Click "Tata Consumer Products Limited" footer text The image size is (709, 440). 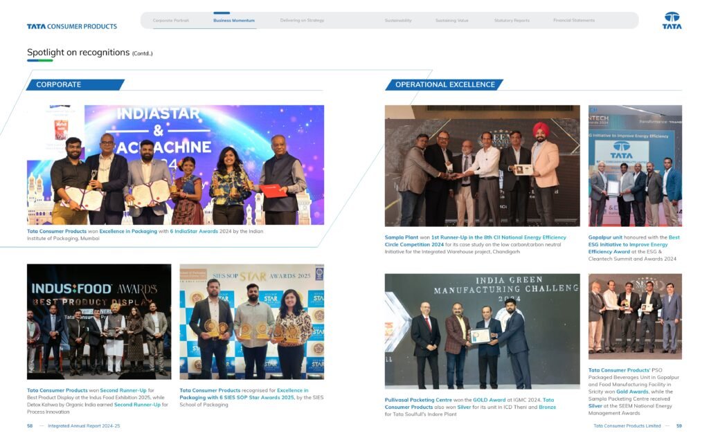(627, 426)
